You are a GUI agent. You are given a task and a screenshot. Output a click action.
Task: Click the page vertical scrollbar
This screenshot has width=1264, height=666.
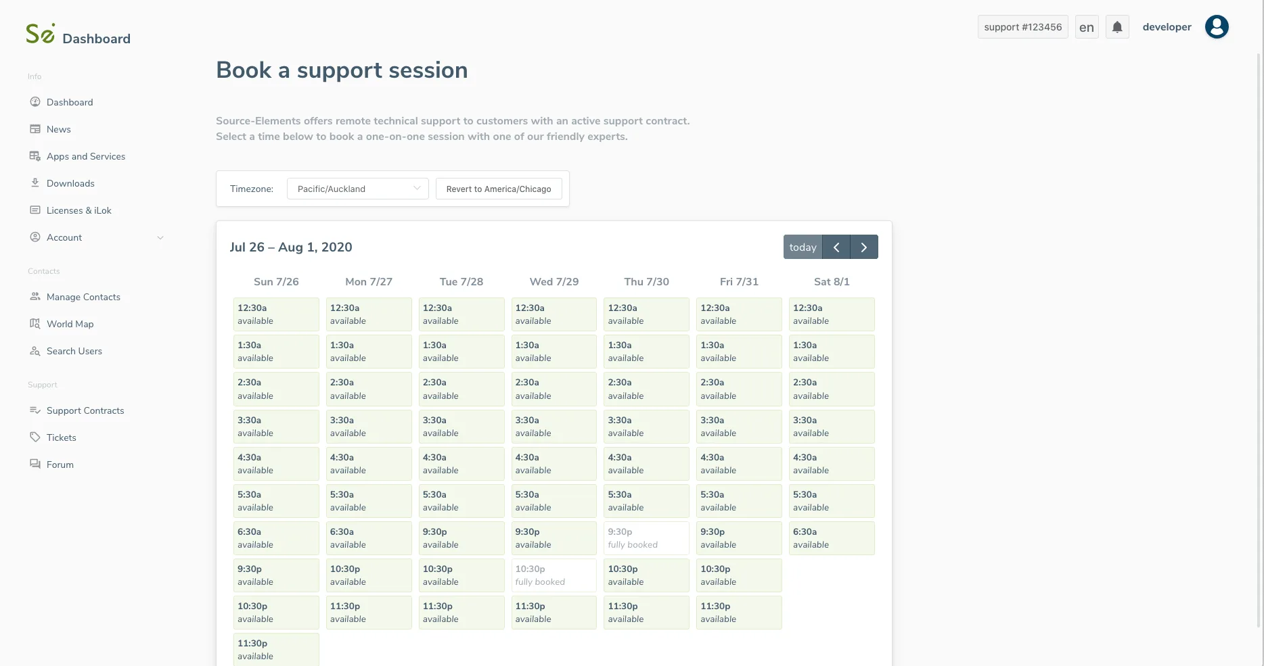[1259, 338]
